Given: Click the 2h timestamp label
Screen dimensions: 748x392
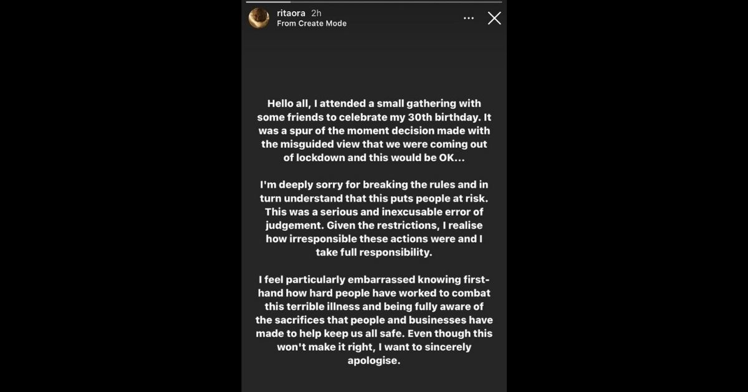Looking at the screenshot, I should tap(317, 12).
